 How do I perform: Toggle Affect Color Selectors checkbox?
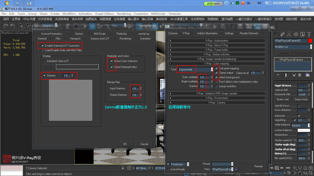111,61
